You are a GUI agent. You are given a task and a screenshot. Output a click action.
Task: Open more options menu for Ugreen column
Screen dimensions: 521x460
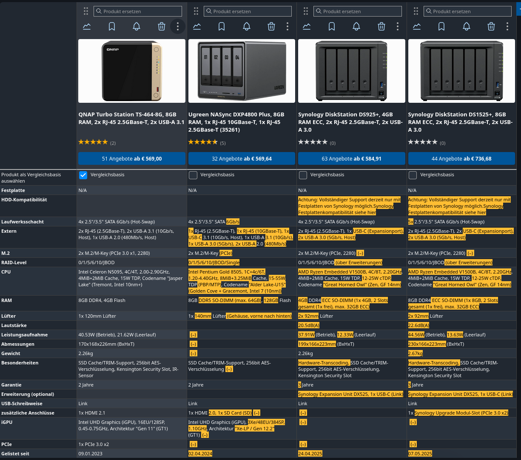[288, 26]
